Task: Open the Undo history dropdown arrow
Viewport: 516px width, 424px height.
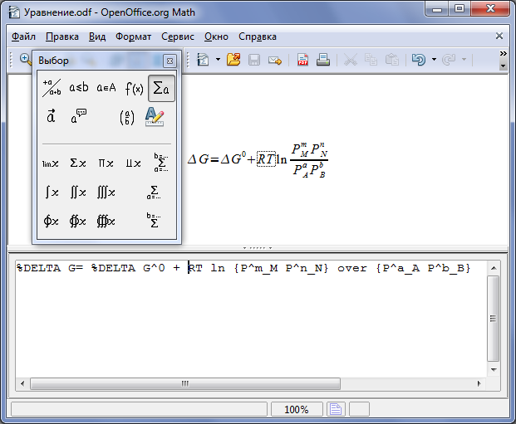Action: coord(434,60)
